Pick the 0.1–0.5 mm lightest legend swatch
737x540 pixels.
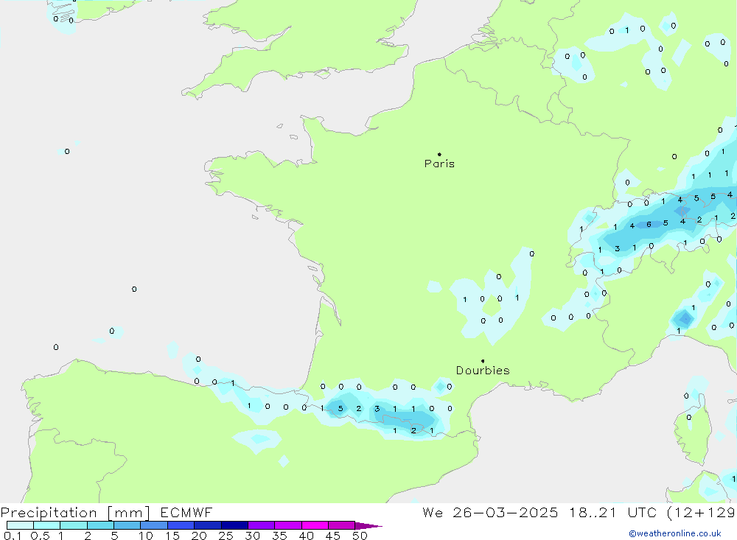(x=20, y=525)
